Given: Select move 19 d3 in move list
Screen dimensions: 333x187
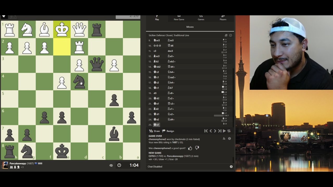Looking at the screenshot, I should [x=155, y=93].
